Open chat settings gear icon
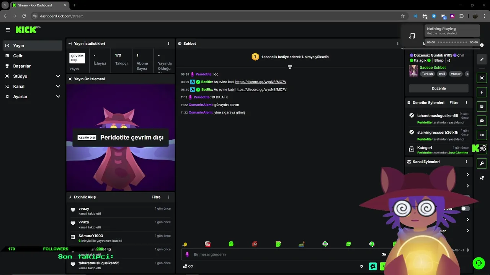 tap(361, 267)
